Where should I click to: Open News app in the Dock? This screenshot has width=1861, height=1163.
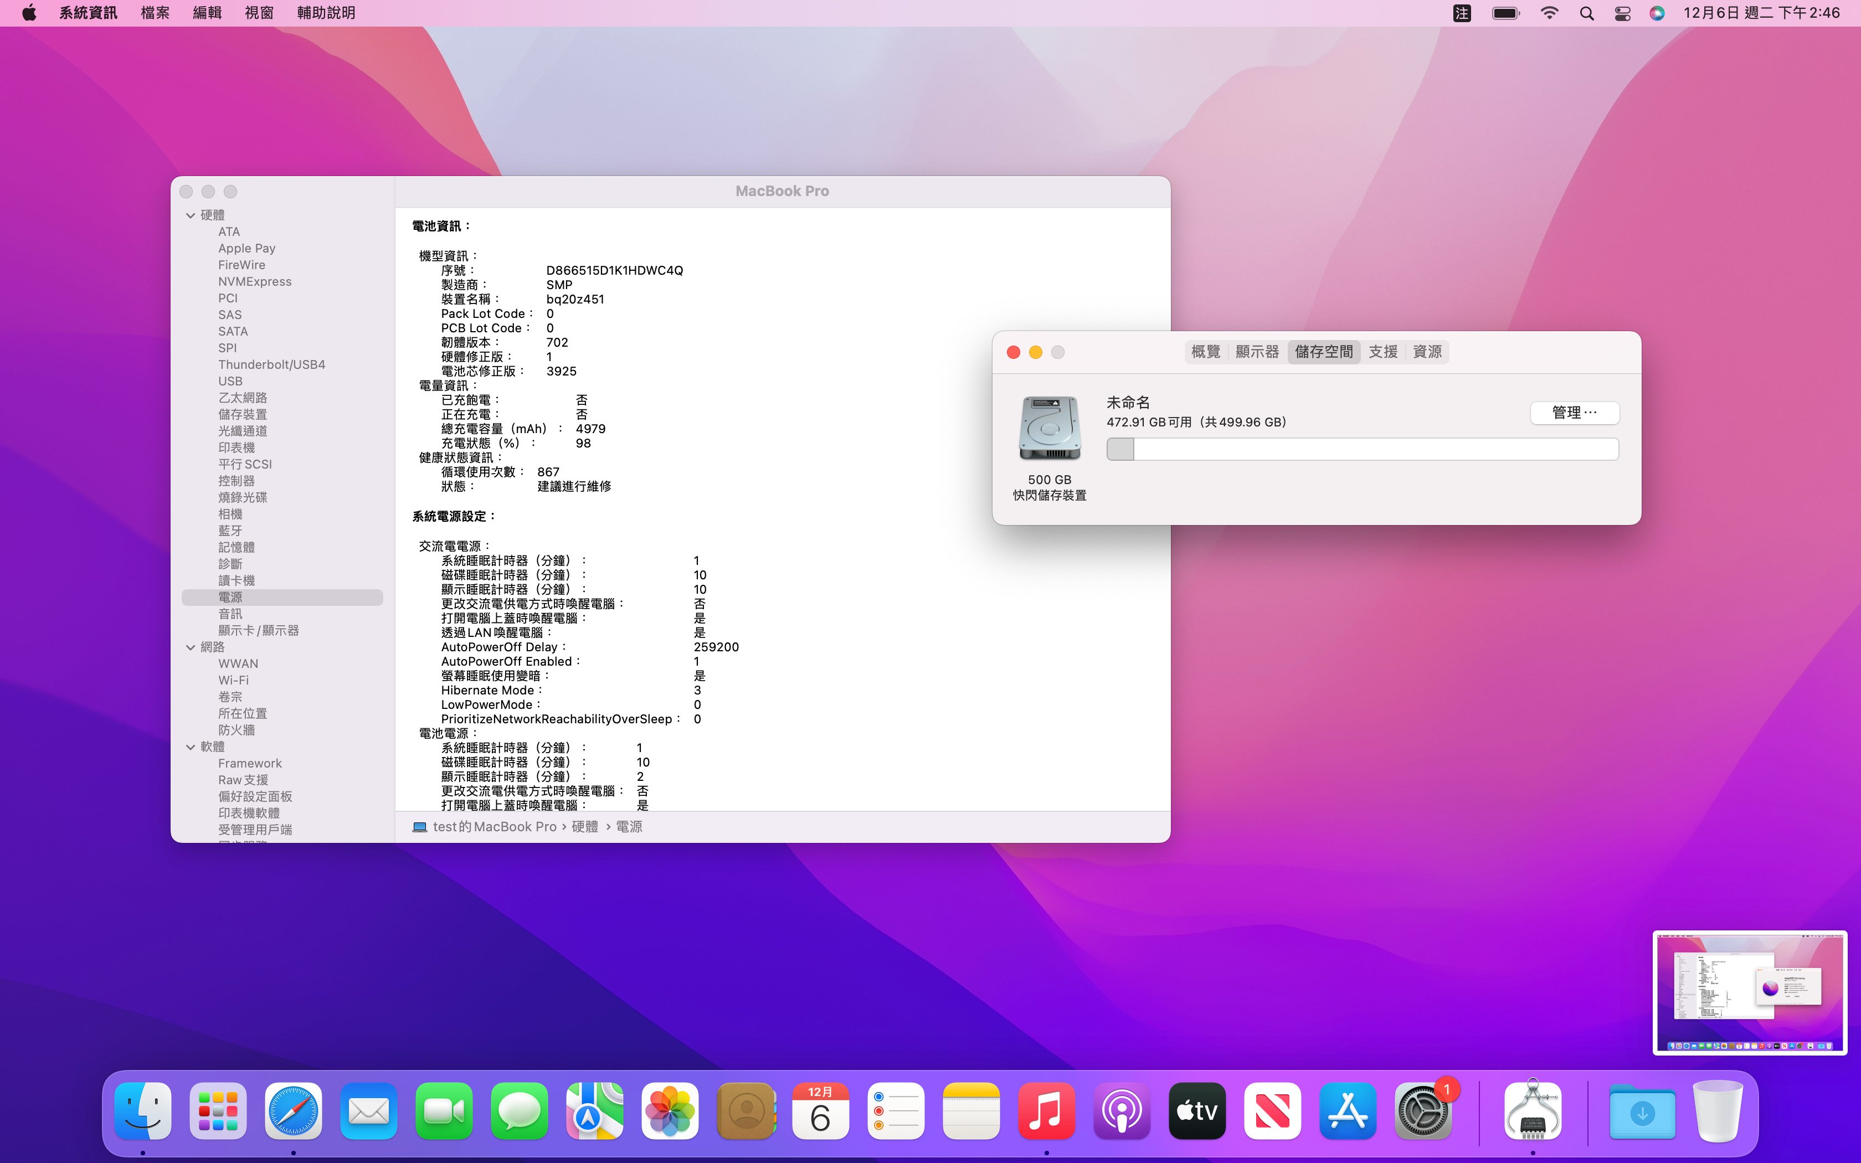pyautogui.click(x=1273, y=1111)
